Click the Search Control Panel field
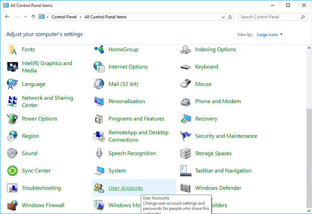 273,17
